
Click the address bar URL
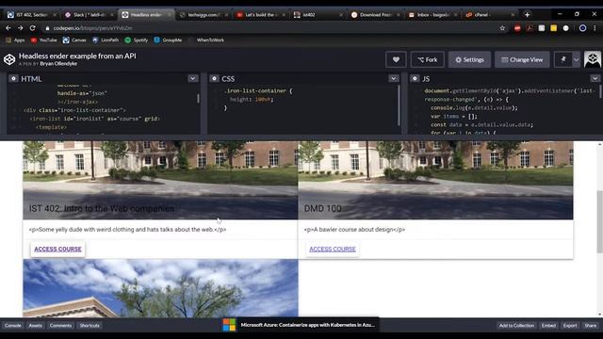[92, 28]
